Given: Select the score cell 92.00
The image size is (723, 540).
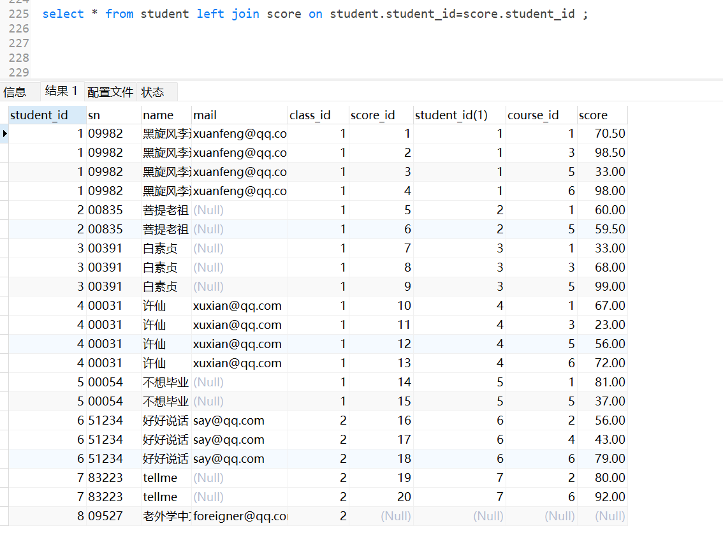Looking at the screenshot, I should coord(602,497).
